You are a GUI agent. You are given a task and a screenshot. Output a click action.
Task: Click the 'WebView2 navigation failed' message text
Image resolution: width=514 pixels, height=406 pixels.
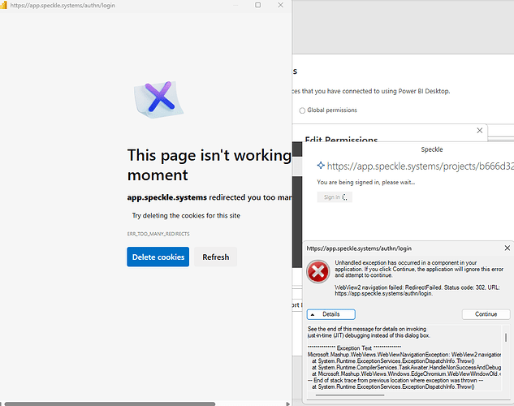pos(417,291)
